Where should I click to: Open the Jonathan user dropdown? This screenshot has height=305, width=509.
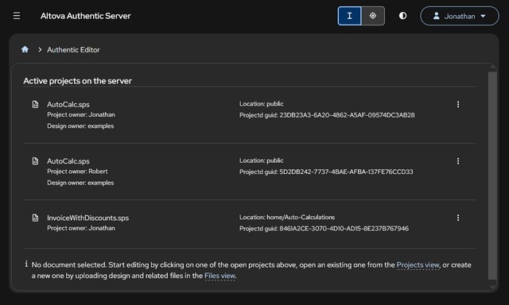[460, 16]
